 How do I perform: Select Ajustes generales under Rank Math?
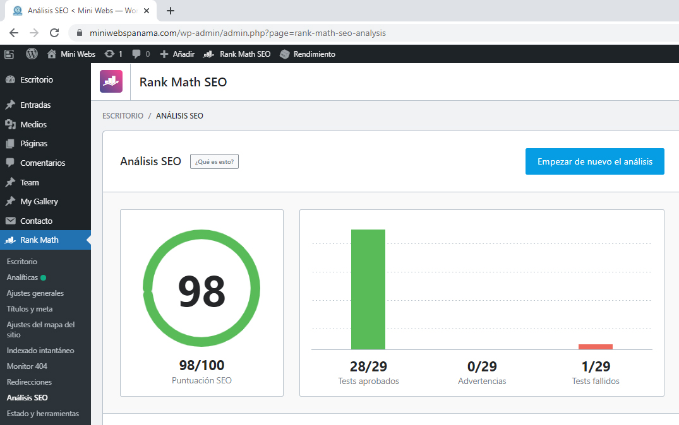(x=35, y=293)
